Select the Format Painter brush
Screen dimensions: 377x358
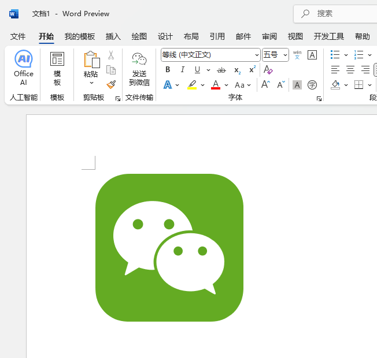111,84
